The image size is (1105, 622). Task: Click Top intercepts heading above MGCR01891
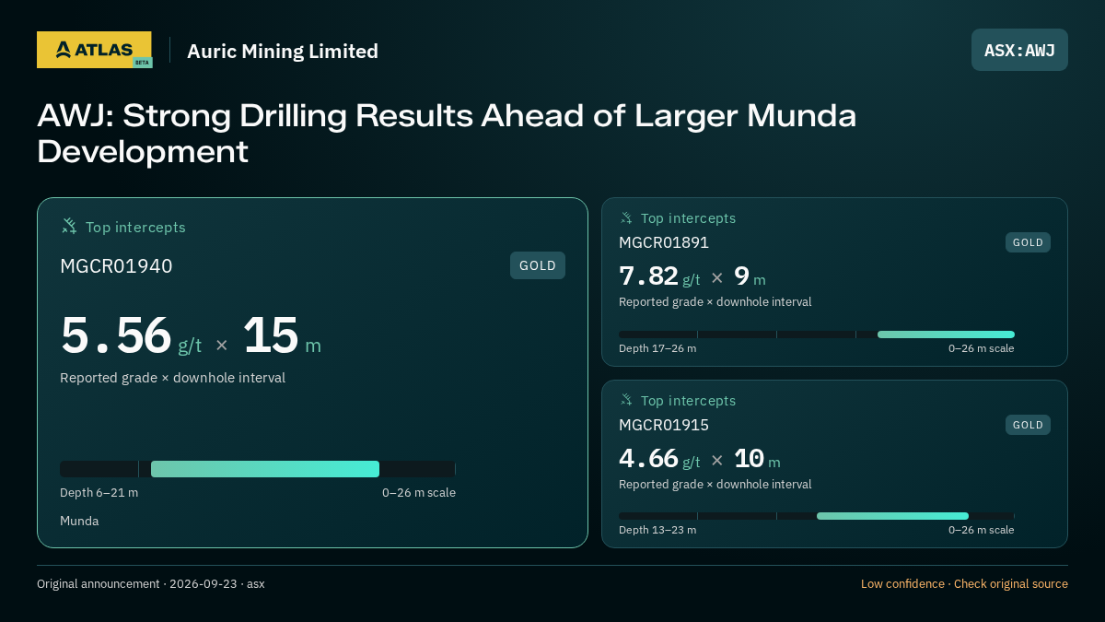coord(688,218)
